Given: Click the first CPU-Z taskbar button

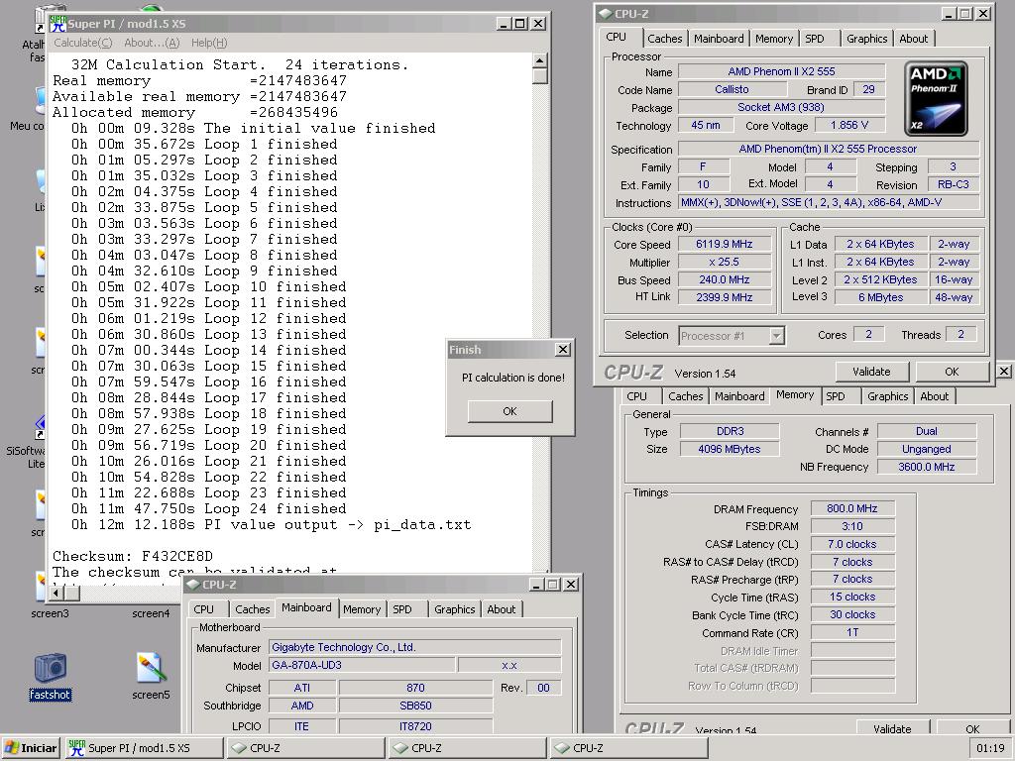Looking at the screenshot, I should [305, 748].
